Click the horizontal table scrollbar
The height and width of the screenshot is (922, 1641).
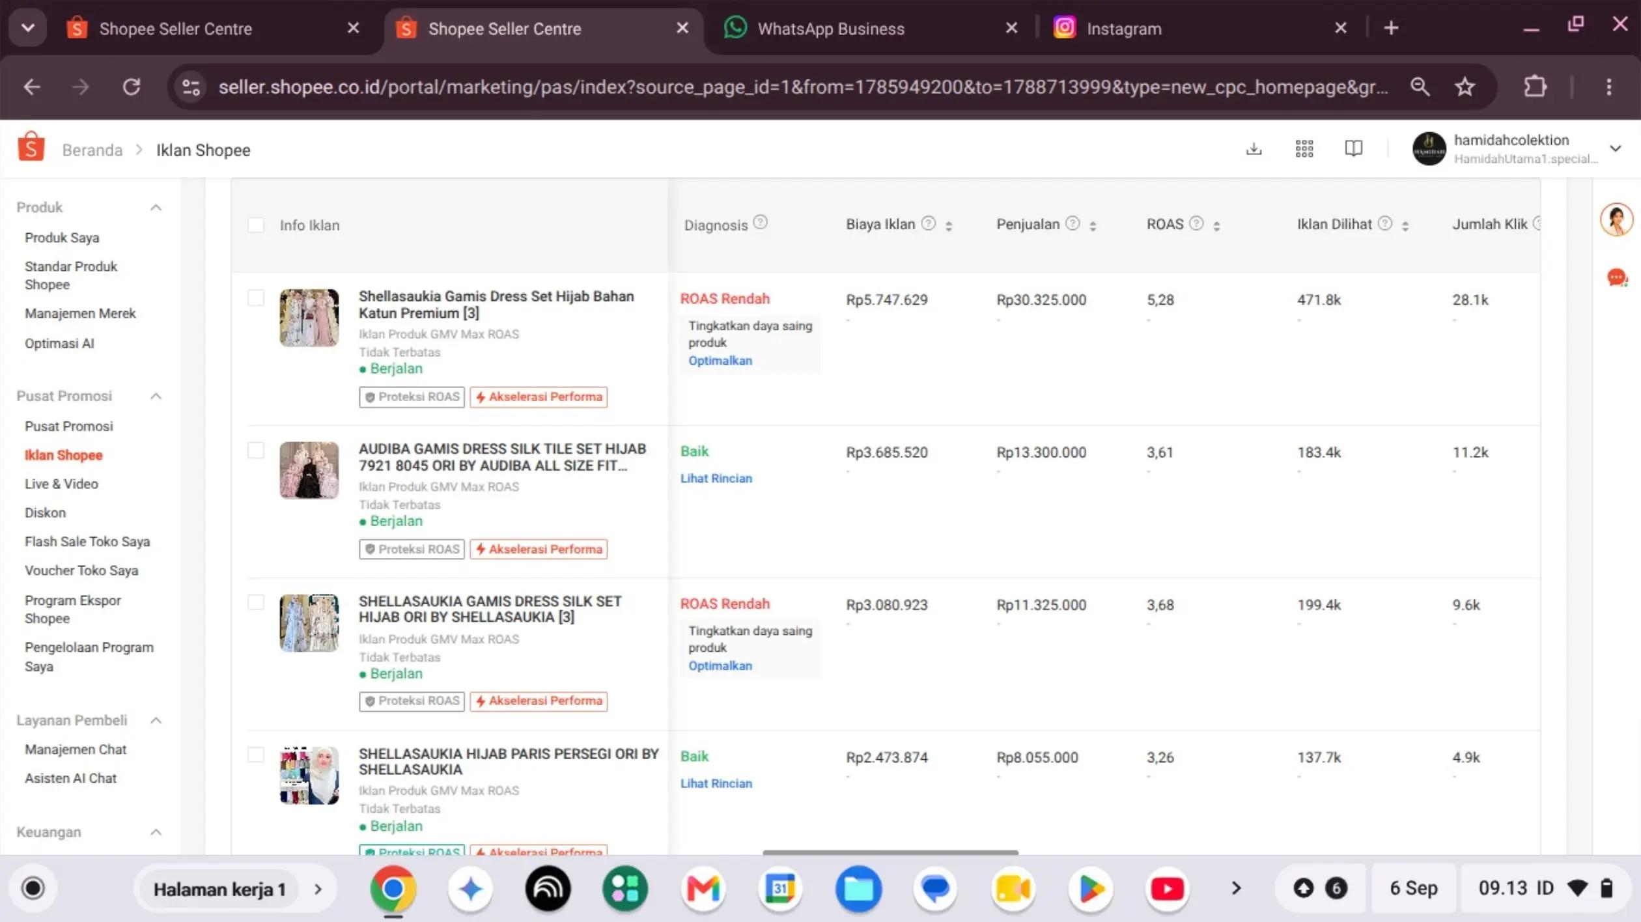[x=890, y=852]
